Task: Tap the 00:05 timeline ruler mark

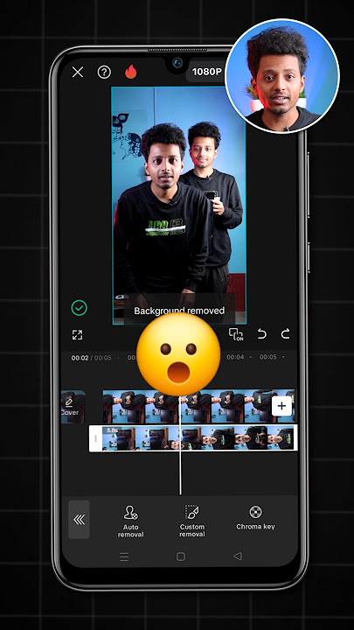Action: pos(267,357)
